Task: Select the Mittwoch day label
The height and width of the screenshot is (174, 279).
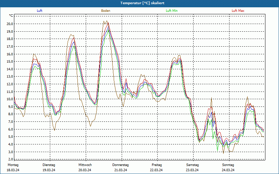Action: tap(85, 165)
